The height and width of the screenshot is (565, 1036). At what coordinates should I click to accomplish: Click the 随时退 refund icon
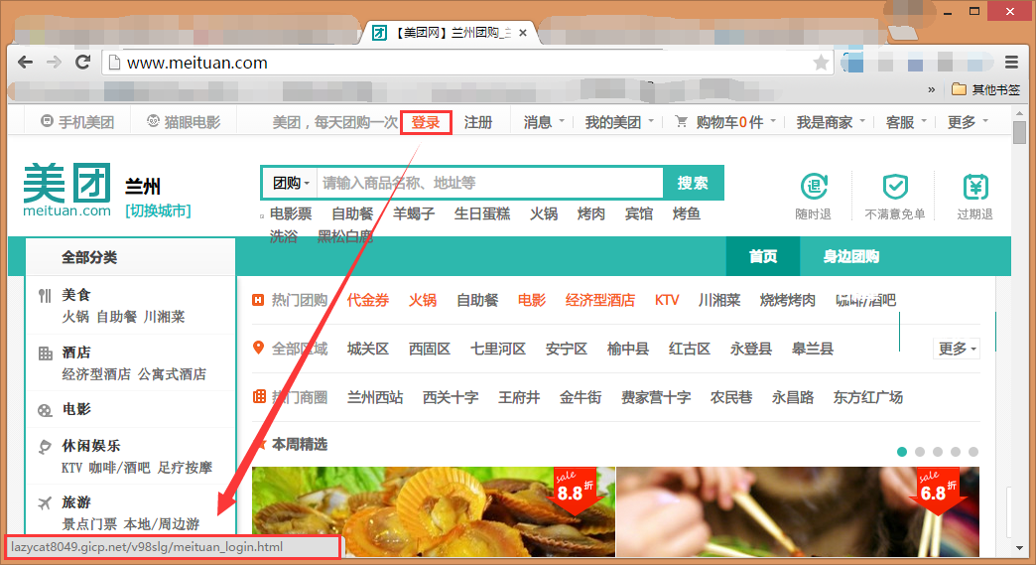coord(814,187)
